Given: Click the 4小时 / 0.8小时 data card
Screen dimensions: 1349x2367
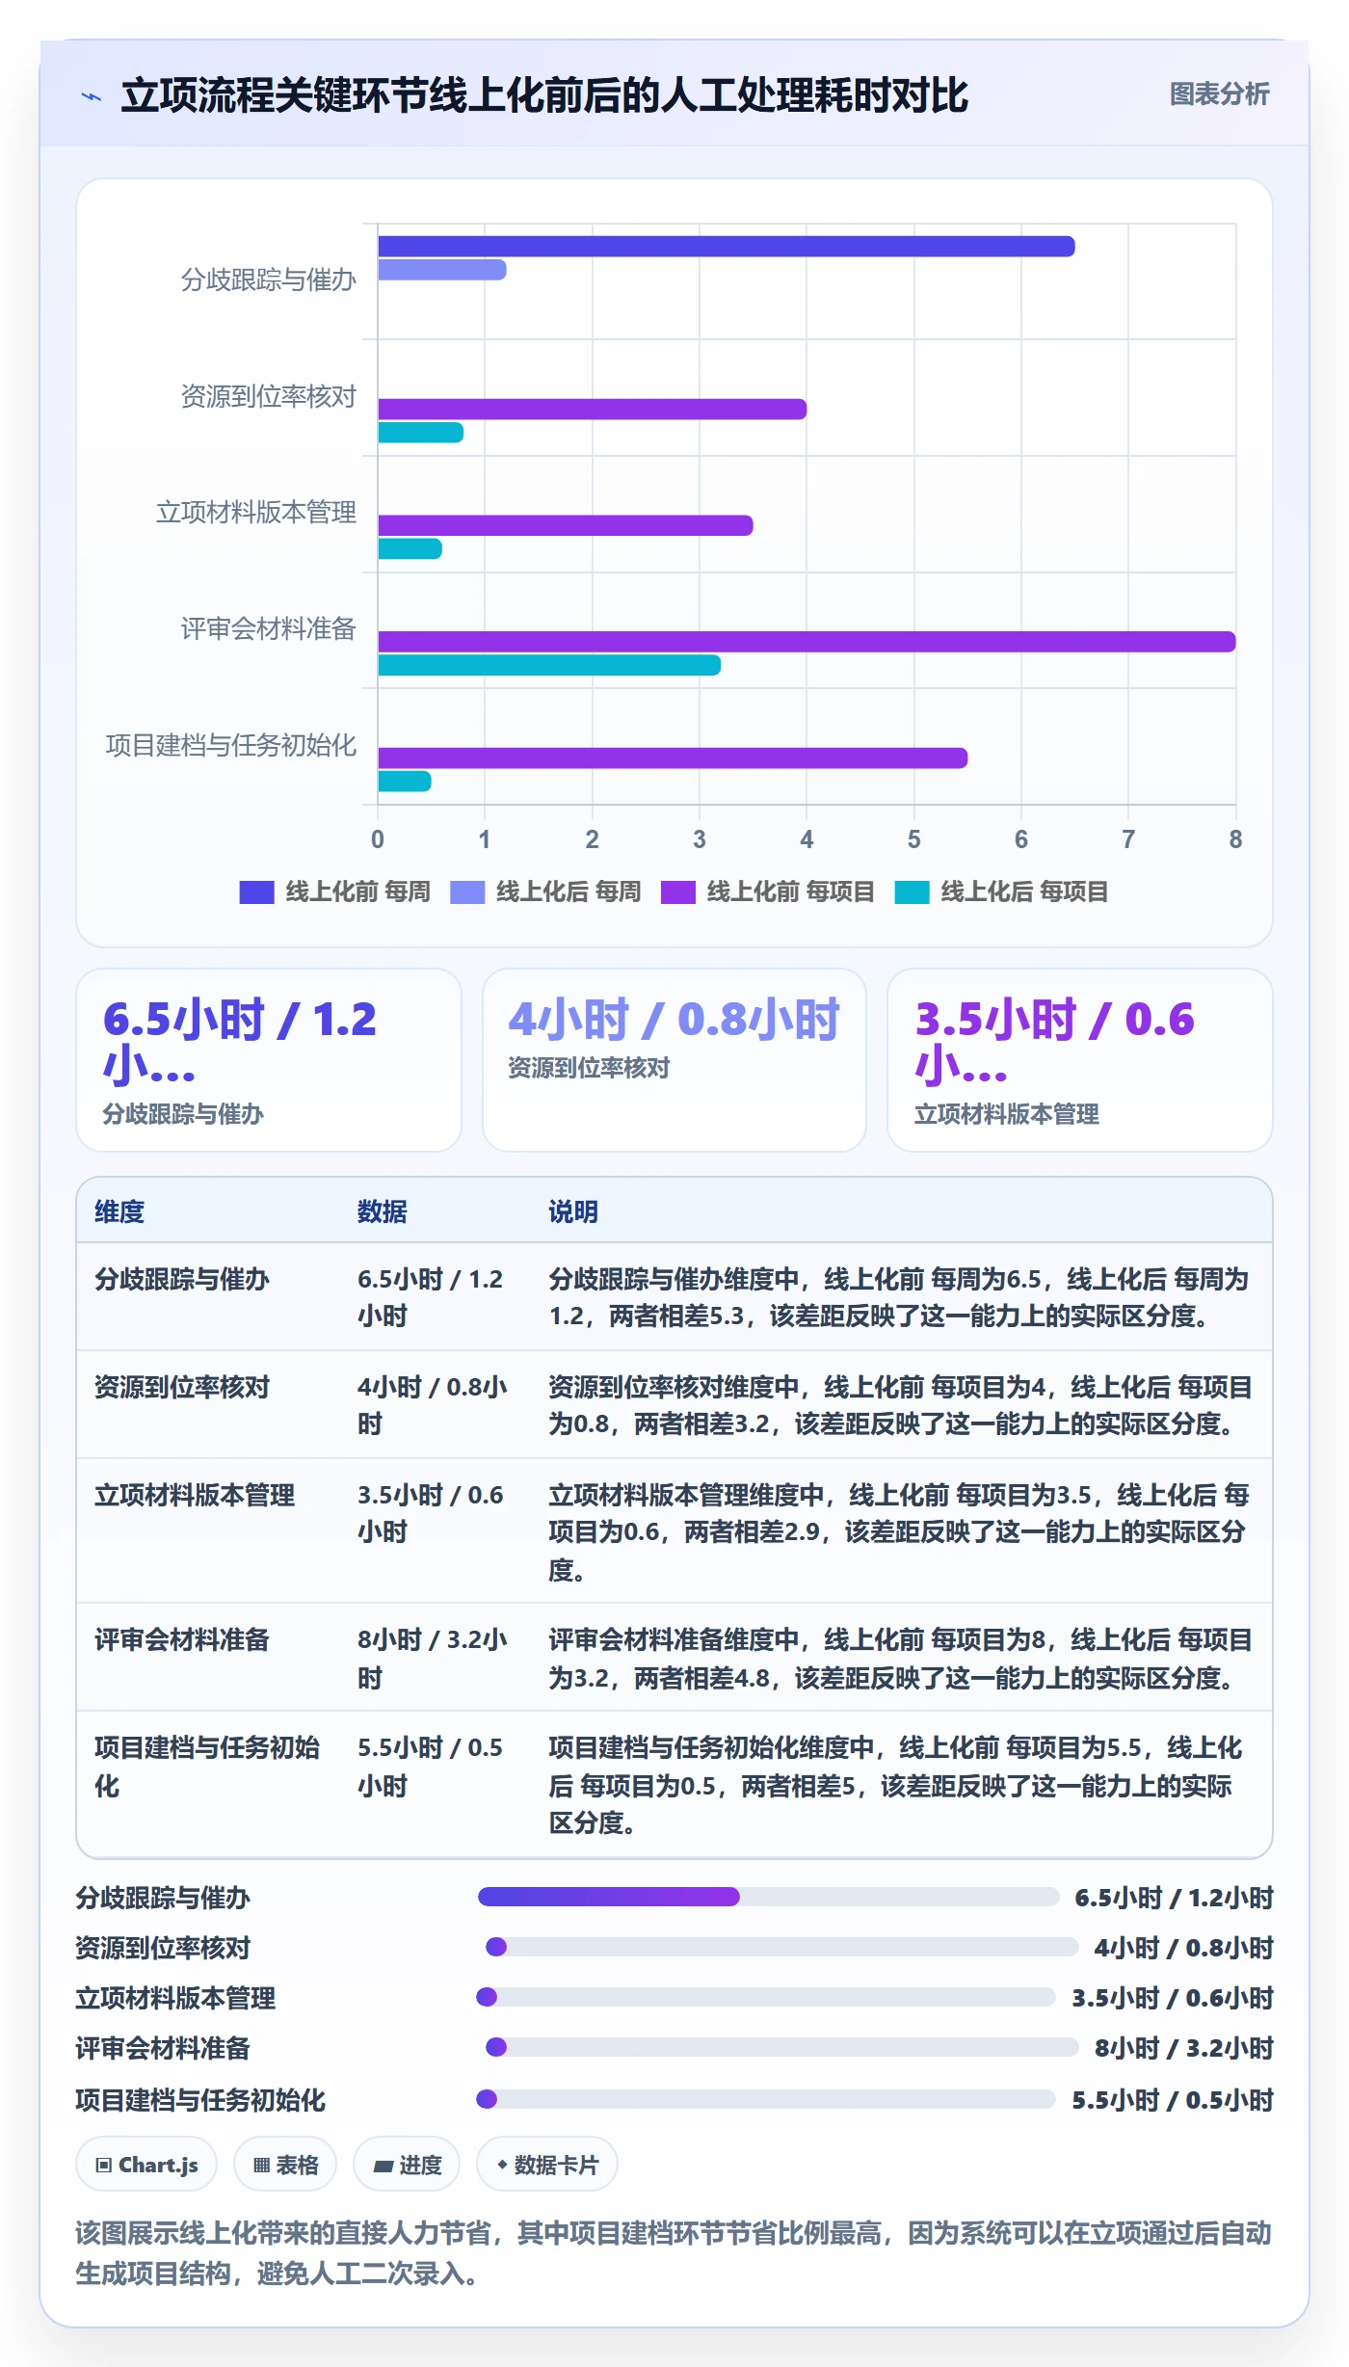Looking at the screenshot, I should (674, 1060).
